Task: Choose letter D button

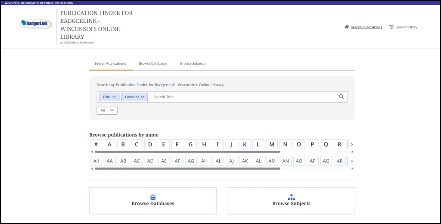Action: [150, 144]
